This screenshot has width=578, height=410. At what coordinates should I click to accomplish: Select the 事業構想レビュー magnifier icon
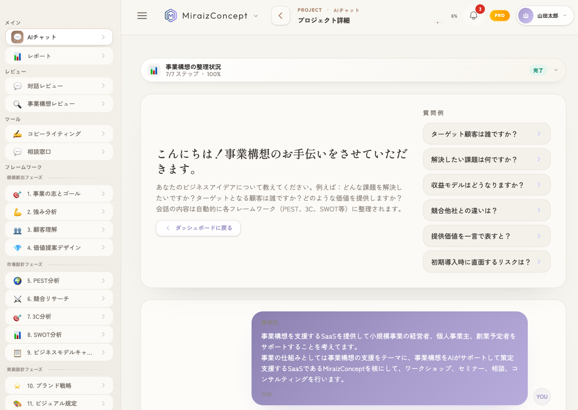coord(16,103)
